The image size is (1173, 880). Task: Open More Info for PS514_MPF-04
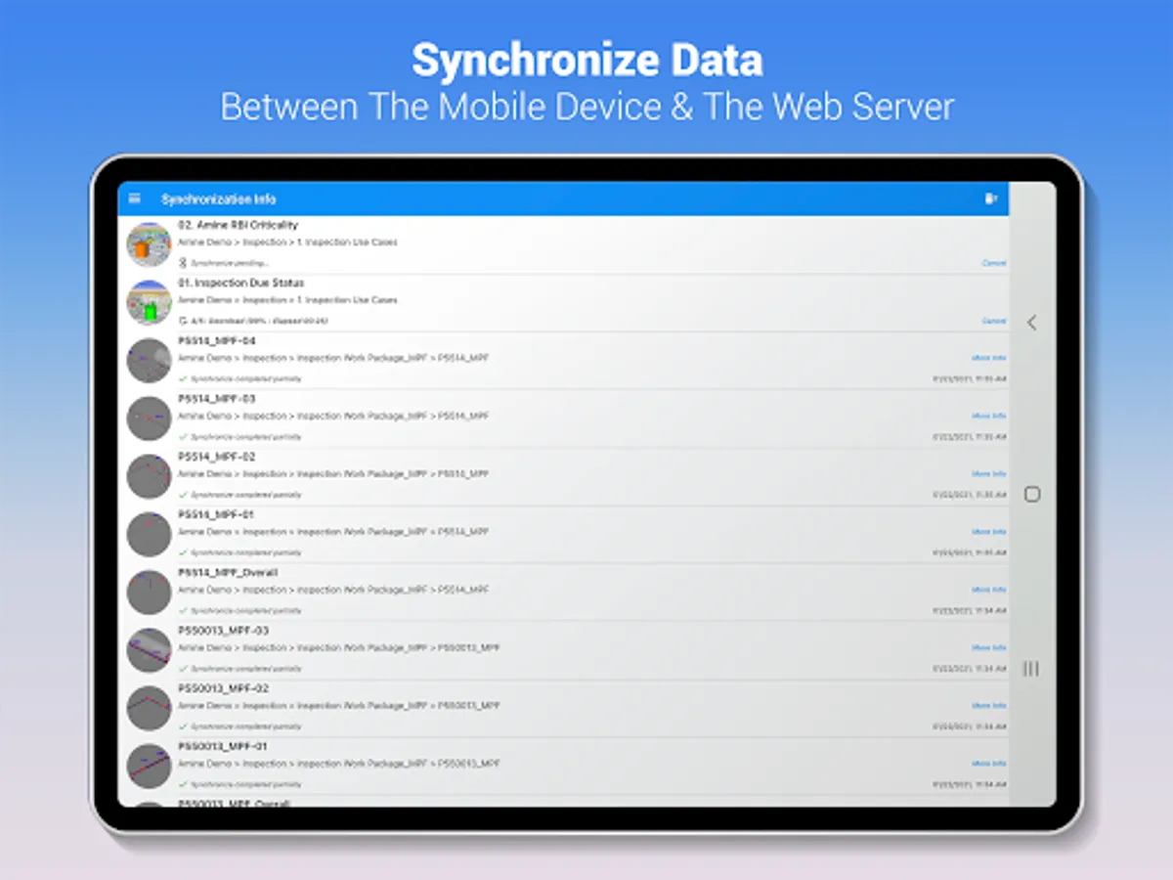(988, 358)
